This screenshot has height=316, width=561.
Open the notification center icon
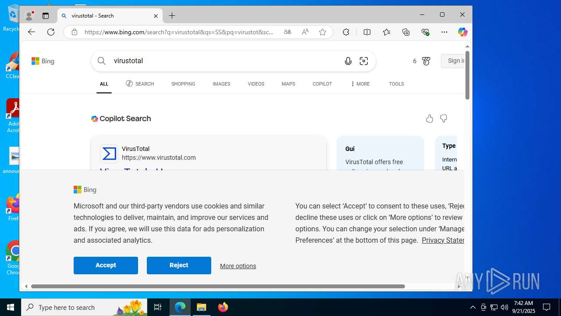[x=547, y=307]
